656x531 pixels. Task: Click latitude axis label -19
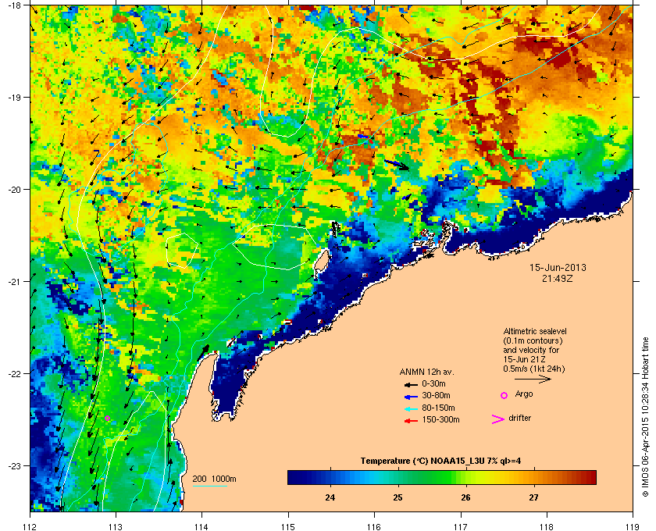pos(14,97)
